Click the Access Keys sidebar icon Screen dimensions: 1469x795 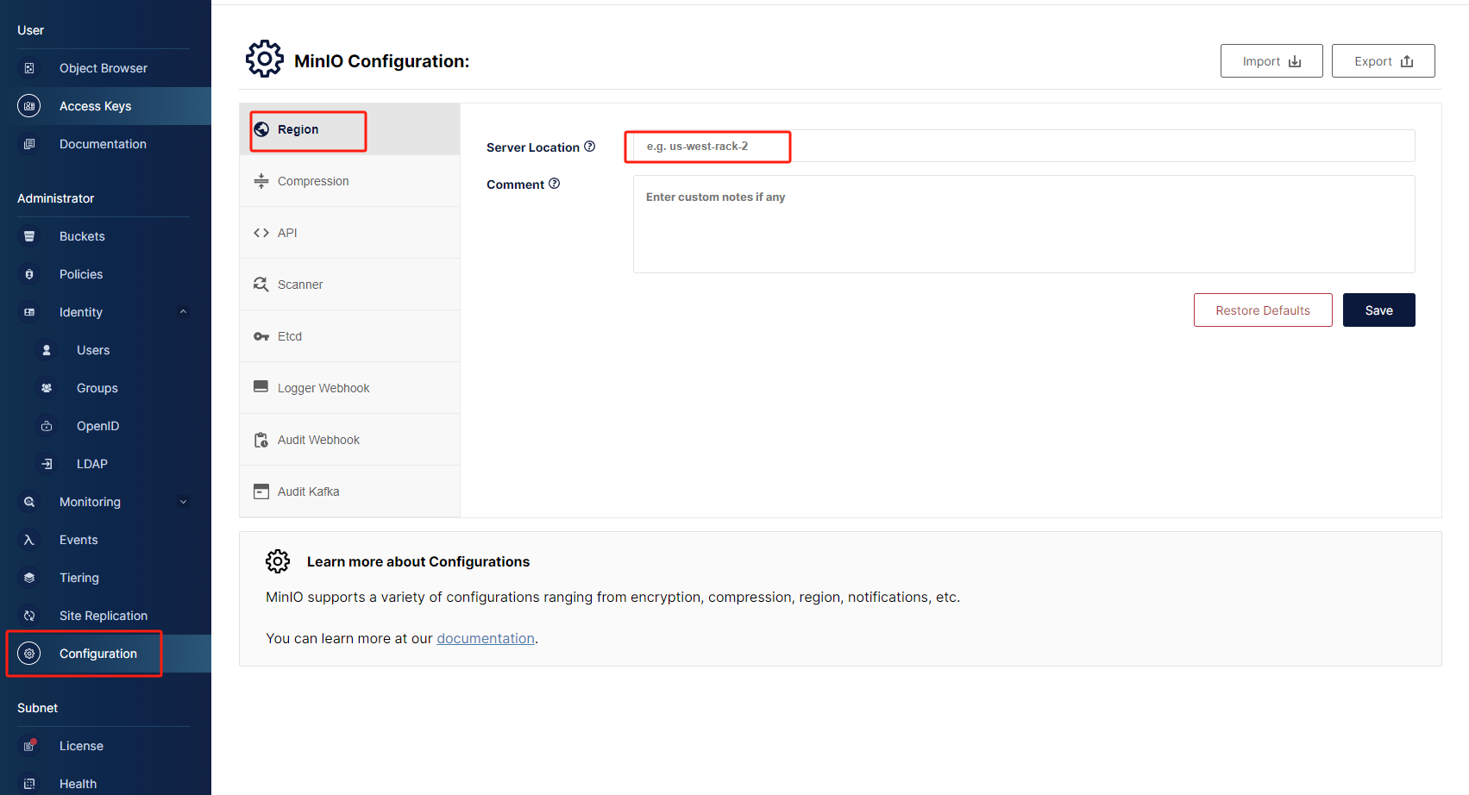[29, 106]
